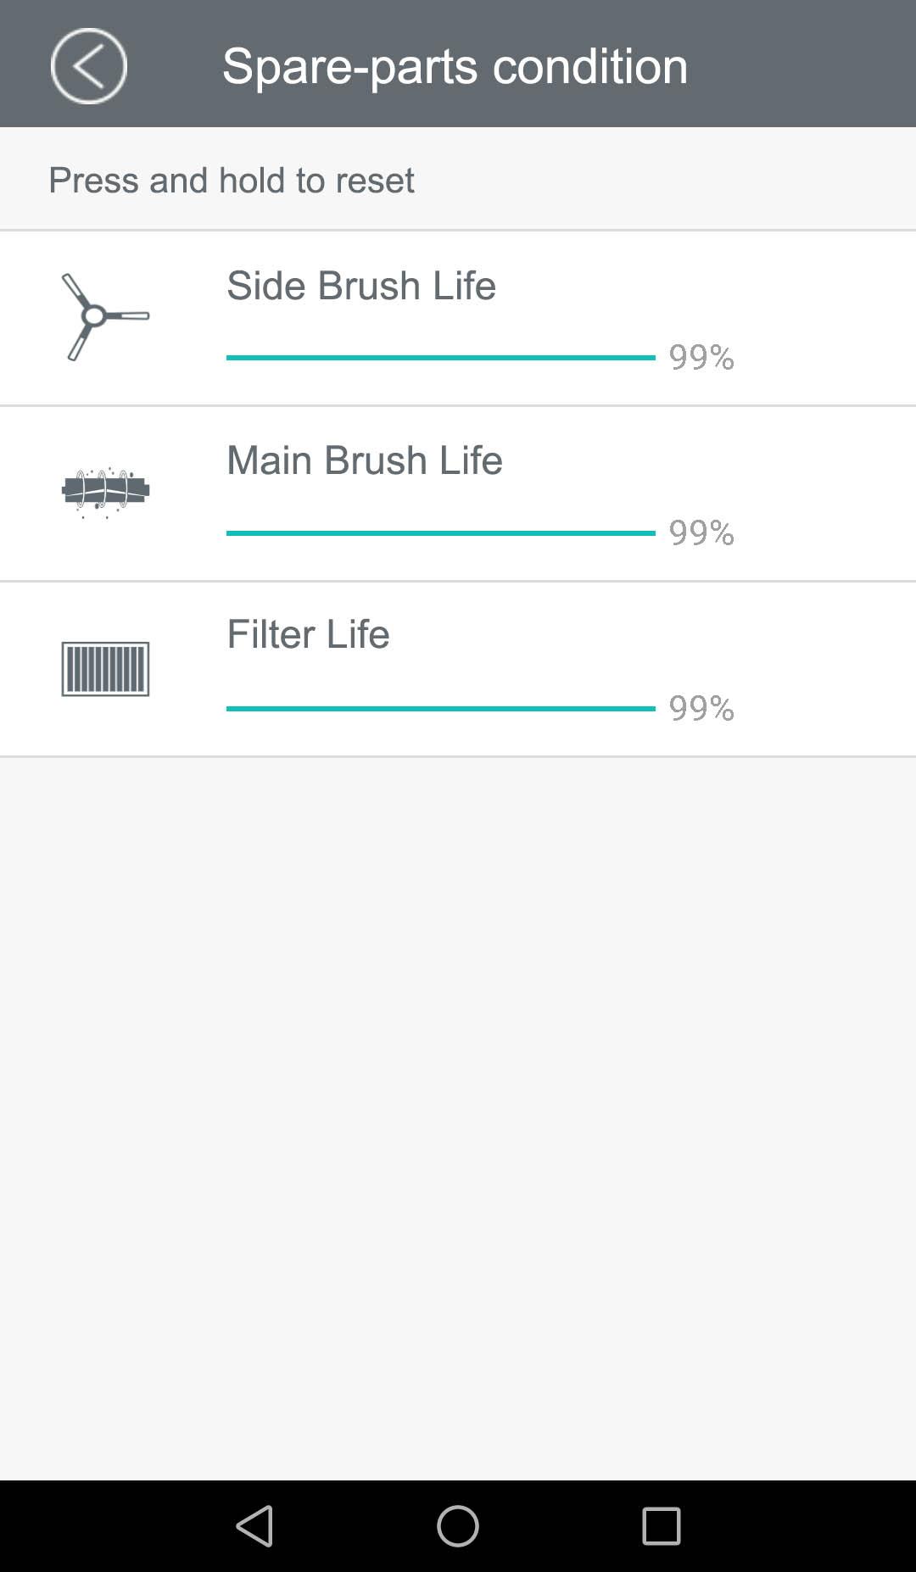Tap the 99% value for Side Brush
This screenshot has height=1572, width=916.
[x=701, y=357]
